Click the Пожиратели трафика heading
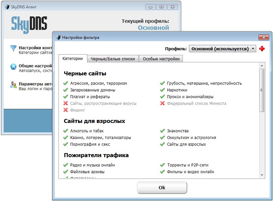The width and height of the screenshot is (273, 201). [96, 155]
